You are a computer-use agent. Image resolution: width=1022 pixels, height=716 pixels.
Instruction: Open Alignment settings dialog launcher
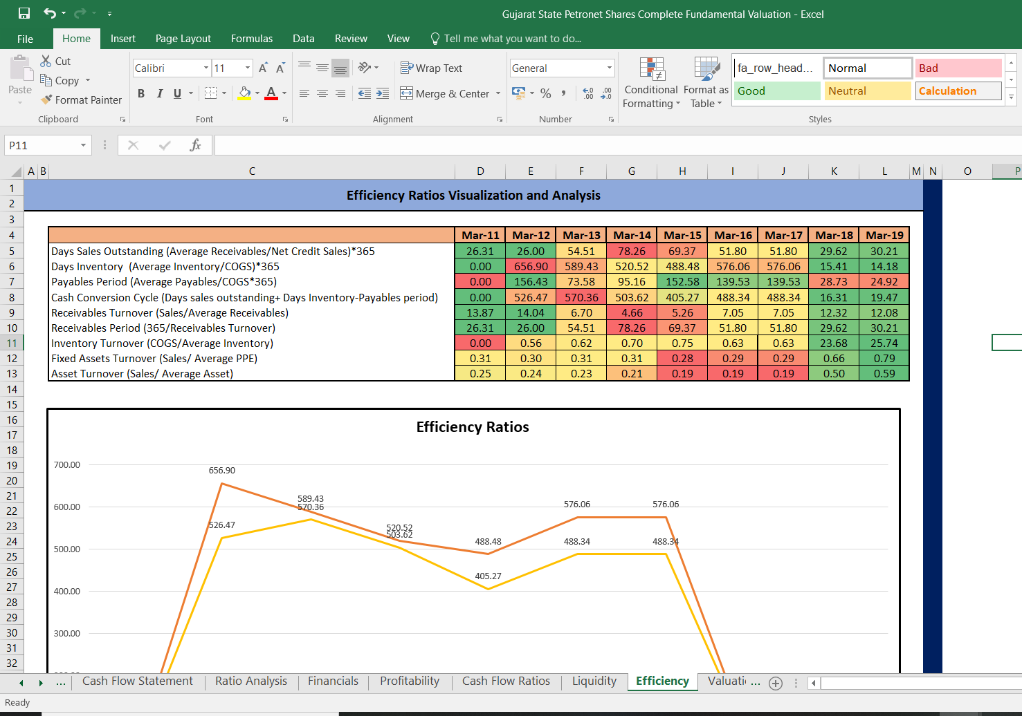coord(500,120)
